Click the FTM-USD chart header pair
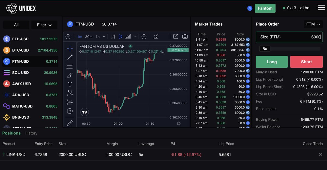This screenshot has width=327, height=170. [x=85, y=24]
